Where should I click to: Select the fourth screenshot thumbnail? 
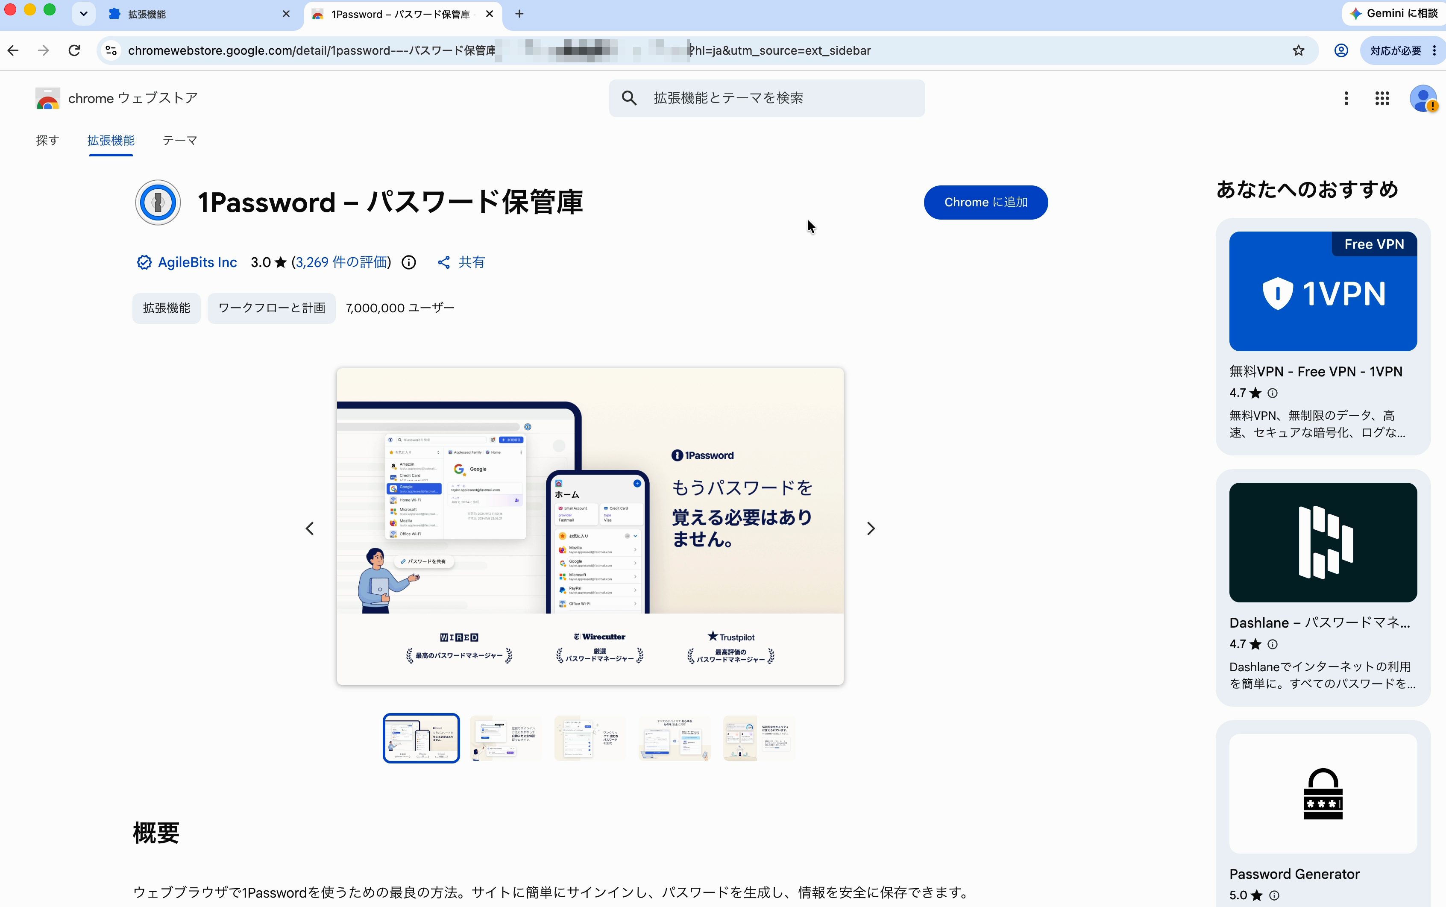pyautogui.click(x=675, y=738)
